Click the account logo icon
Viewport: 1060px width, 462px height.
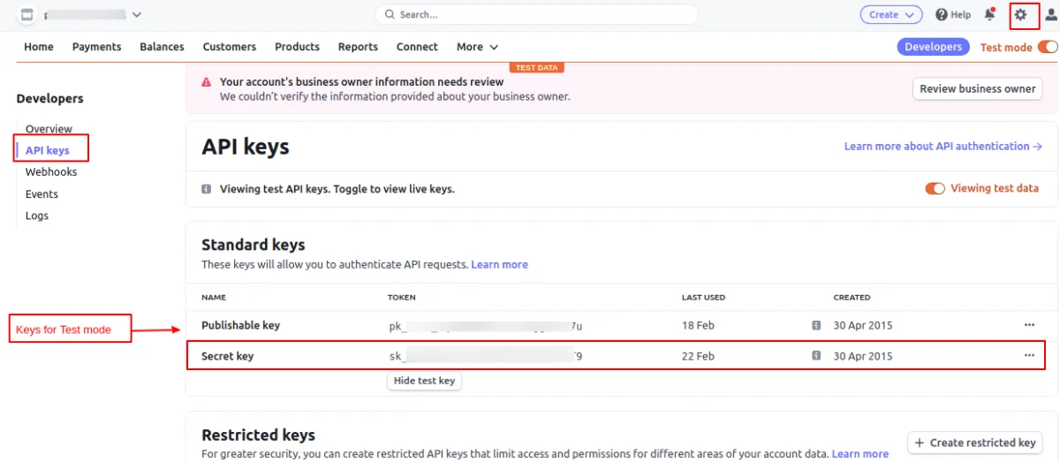point(26,14)
